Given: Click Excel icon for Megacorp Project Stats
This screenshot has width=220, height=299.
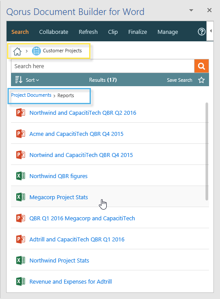Looking at the screenshot, I should click(x=21, y=197).
